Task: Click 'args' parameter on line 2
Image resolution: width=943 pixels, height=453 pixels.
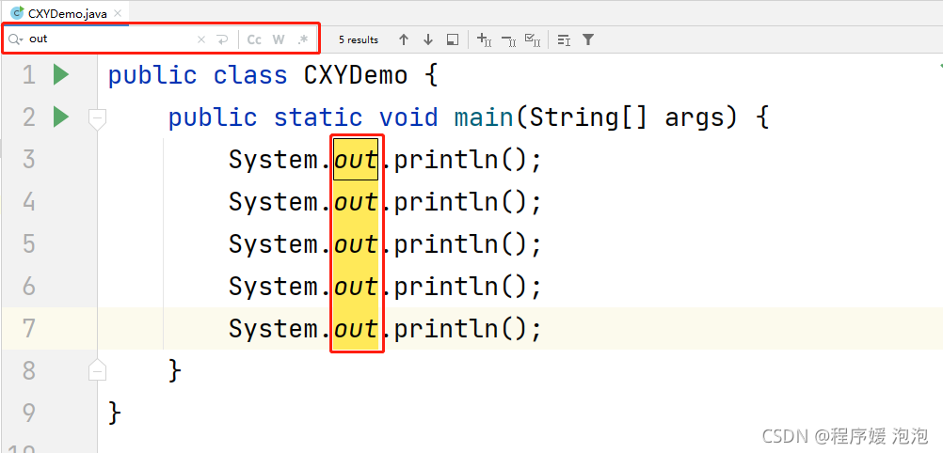Action: [694, 118]
